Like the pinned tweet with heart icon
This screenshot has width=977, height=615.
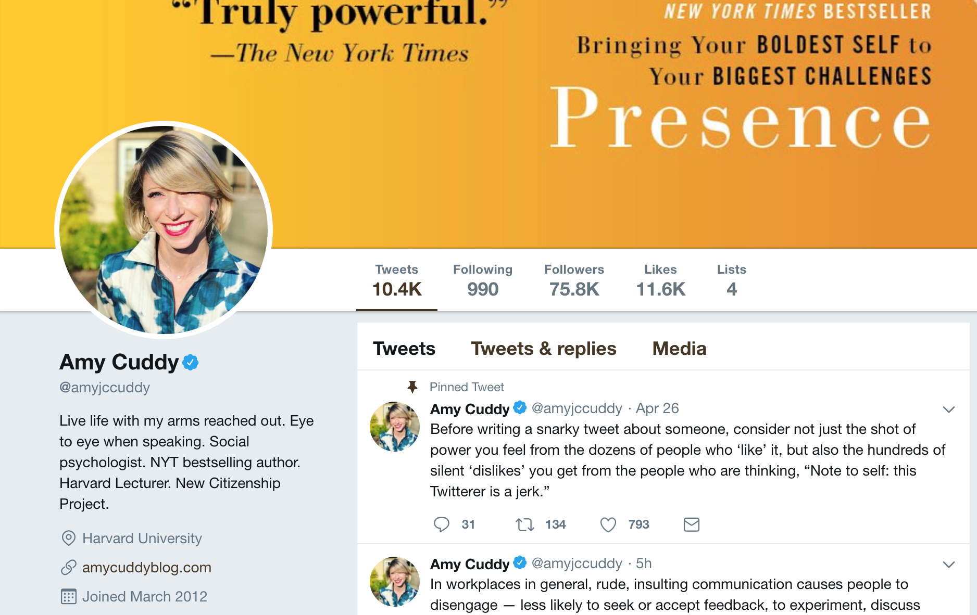tap(608, 524)
